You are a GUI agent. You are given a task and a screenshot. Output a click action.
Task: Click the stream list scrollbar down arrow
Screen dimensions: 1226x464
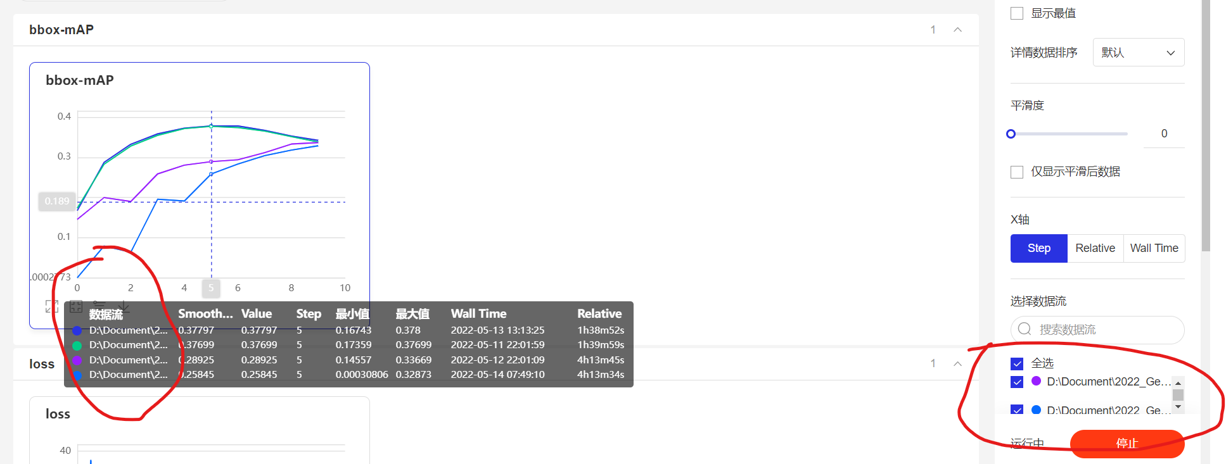(1178, 406)
